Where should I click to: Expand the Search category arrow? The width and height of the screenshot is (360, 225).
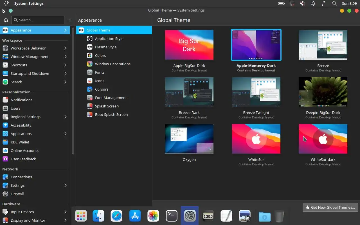pos(65,82)
